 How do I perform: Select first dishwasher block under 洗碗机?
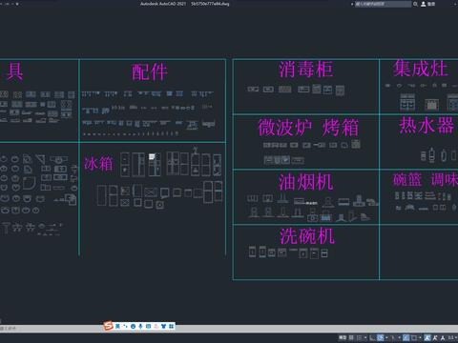[x=252, y=252]
